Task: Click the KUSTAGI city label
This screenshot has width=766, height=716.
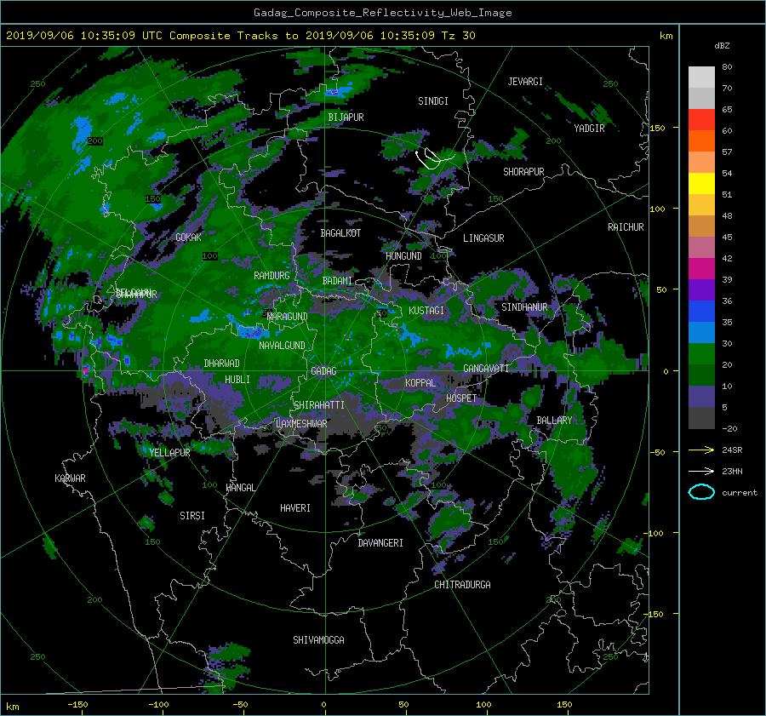Action: pyautogui.click(x=426, y=311)
